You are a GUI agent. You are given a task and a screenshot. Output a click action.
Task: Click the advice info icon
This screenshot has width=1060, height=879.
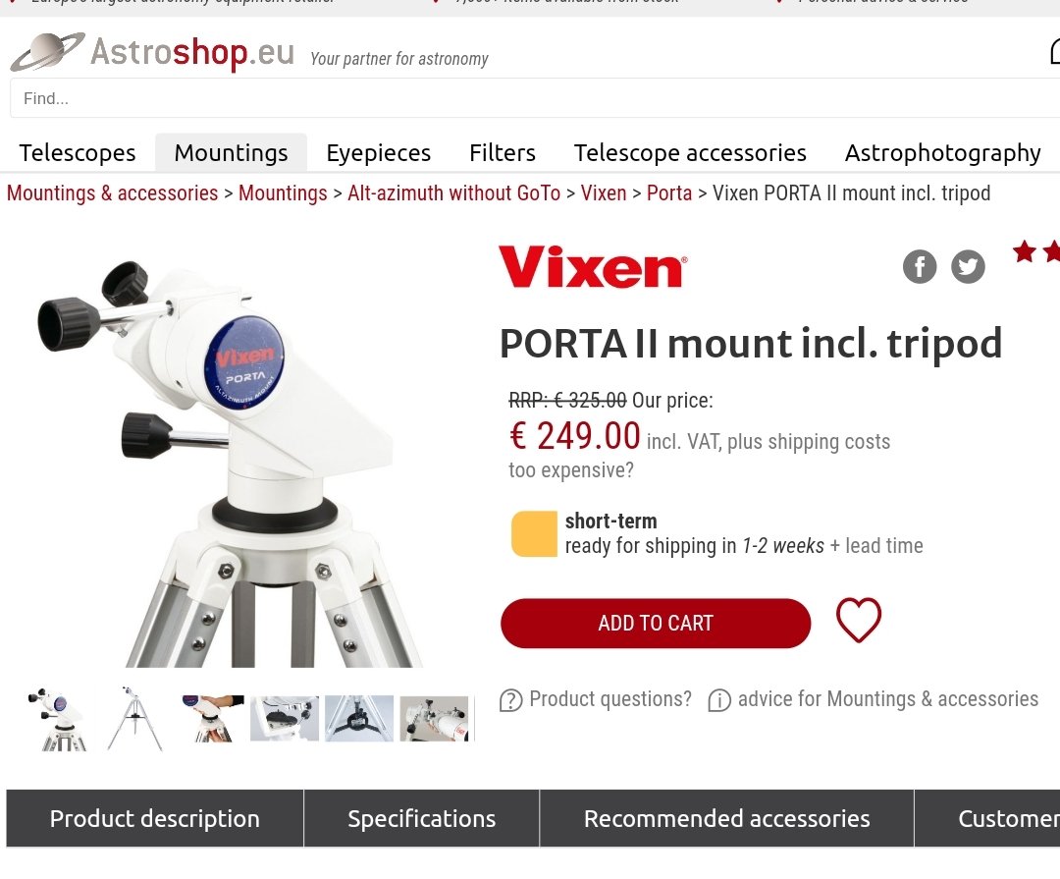[x=719, y=700]
